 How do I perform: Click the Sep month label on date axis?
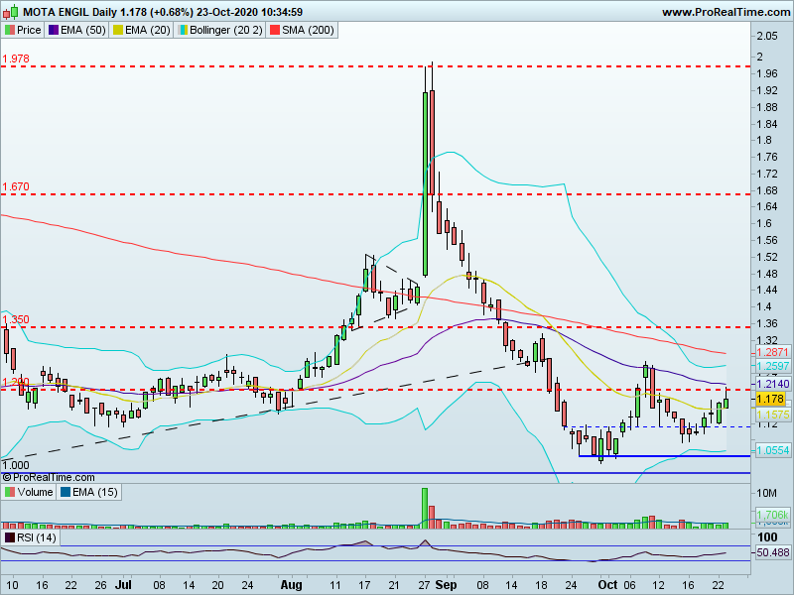tap(446, 585)
